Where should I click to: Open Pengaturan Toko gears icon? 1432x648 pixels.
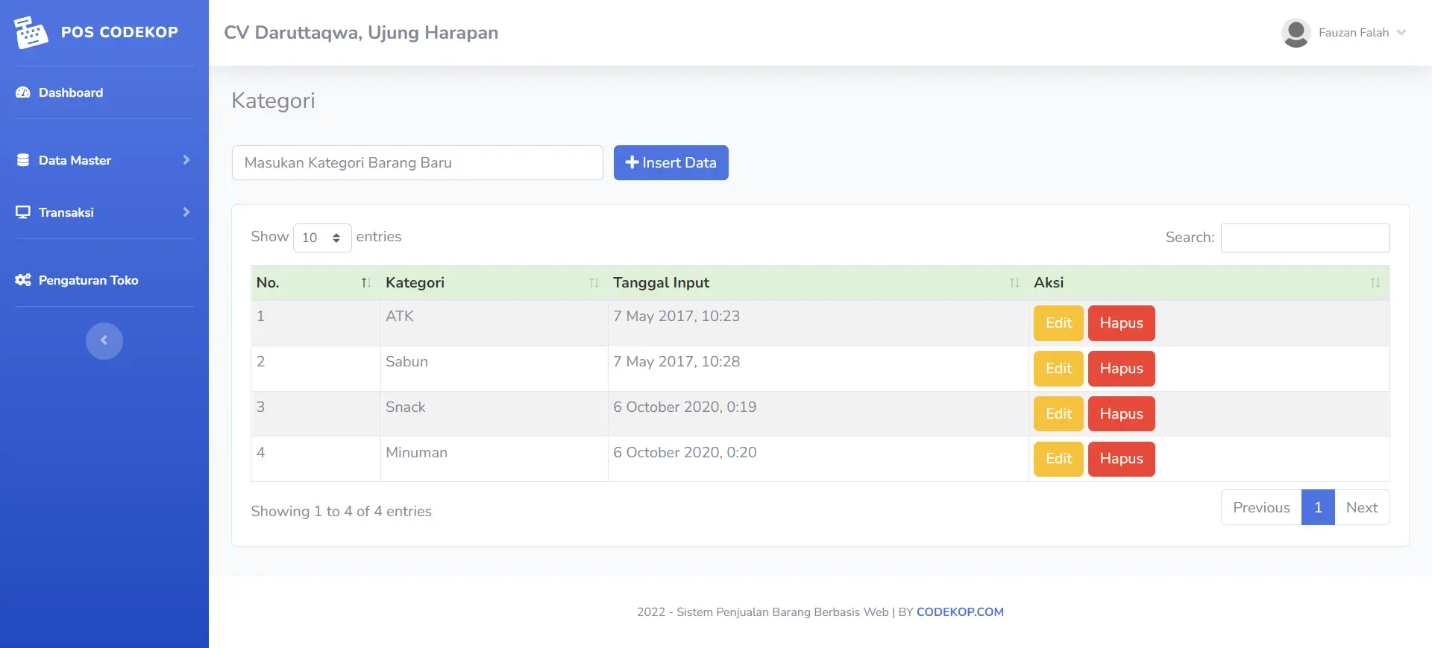tap(23, 280)
